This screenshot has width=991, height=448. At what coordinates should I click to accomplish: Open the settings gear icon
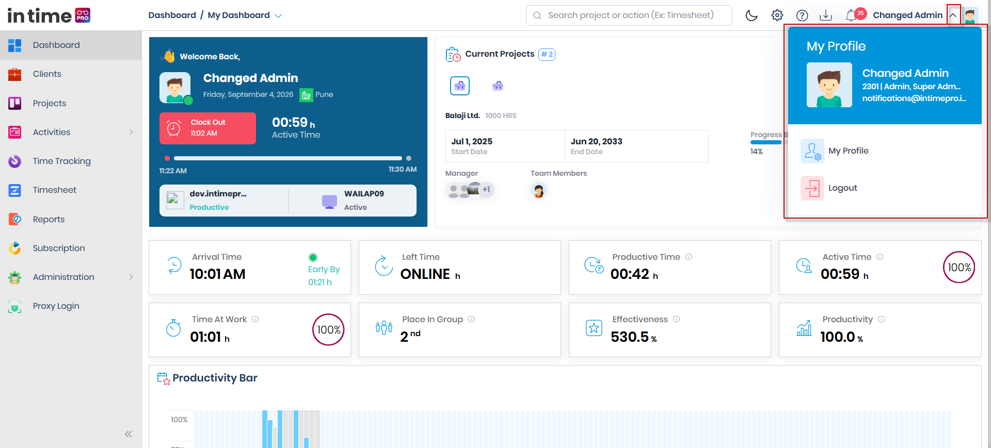pyautogui.click(x=777, y=15)
